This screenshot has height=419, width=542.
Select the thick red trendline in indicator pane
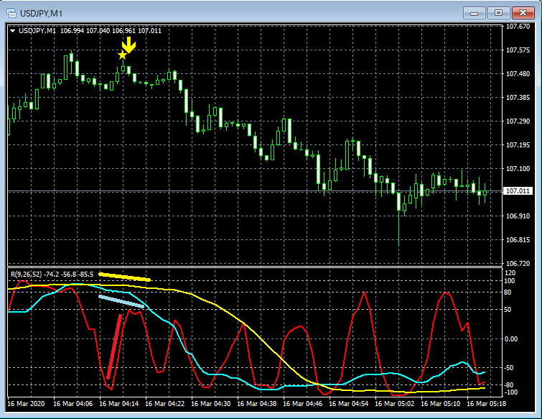pyautogui.click(x=114, y=346)
